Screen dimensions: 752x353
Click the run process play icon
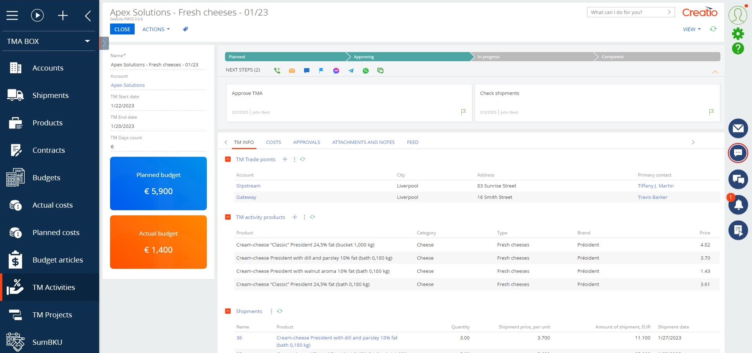(37, 15)
